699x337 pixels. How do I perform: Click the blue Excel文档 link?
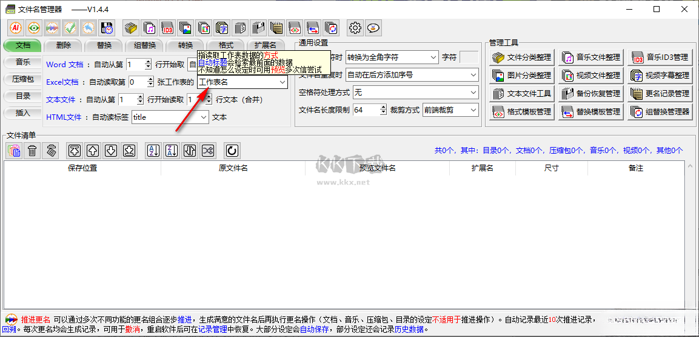(62, 82)
